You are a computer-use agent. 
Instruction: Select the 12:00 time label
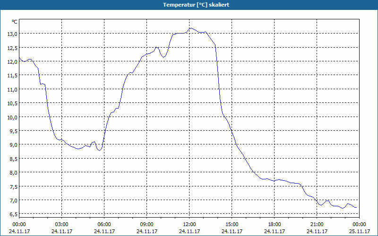(x=189, y=225)
